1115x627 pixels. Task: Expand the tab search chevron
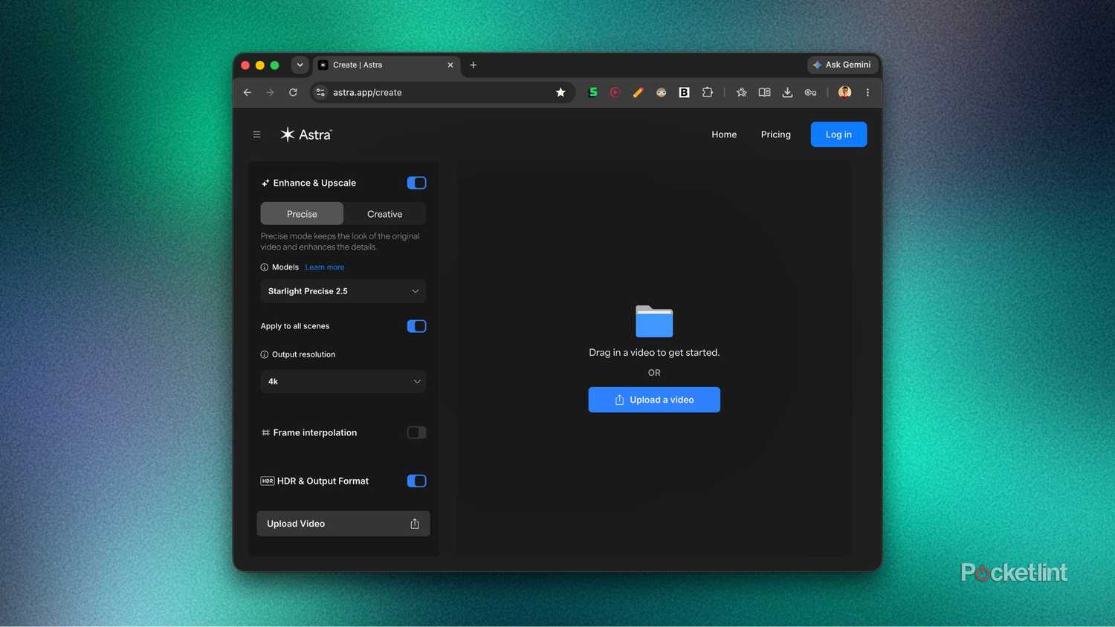coord(300,65)
